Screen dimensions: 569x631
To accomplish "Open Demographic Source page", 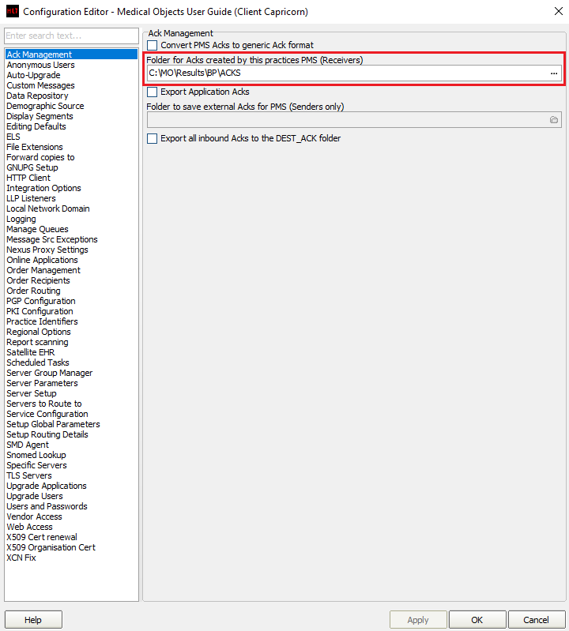I will [45, 106].
